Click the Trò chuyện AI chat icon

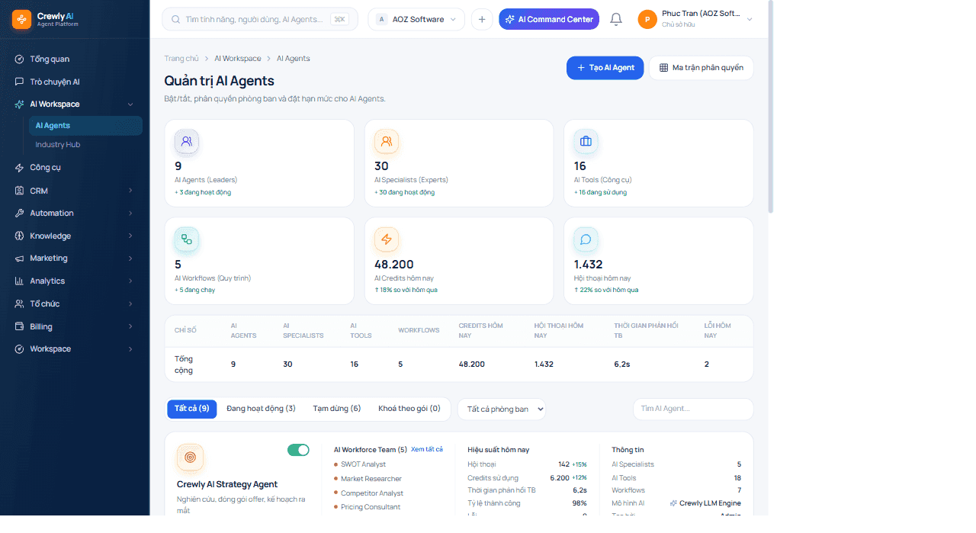(x=19, y=82)
